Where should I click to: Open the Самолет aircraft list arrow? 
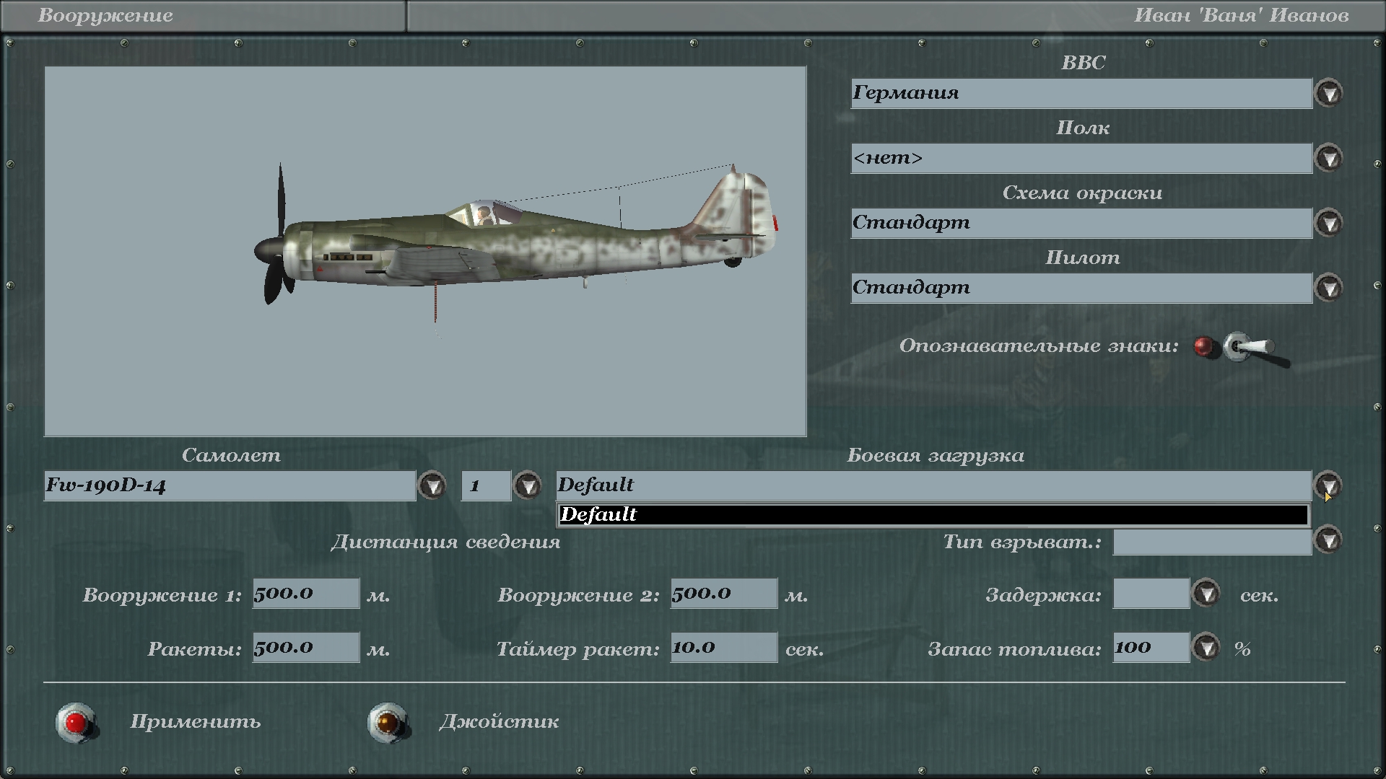point(432,486)
